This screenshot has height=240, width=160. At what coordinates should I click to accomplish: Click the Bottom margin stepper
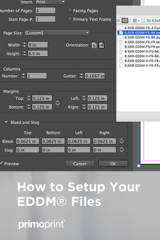[29, 107]
